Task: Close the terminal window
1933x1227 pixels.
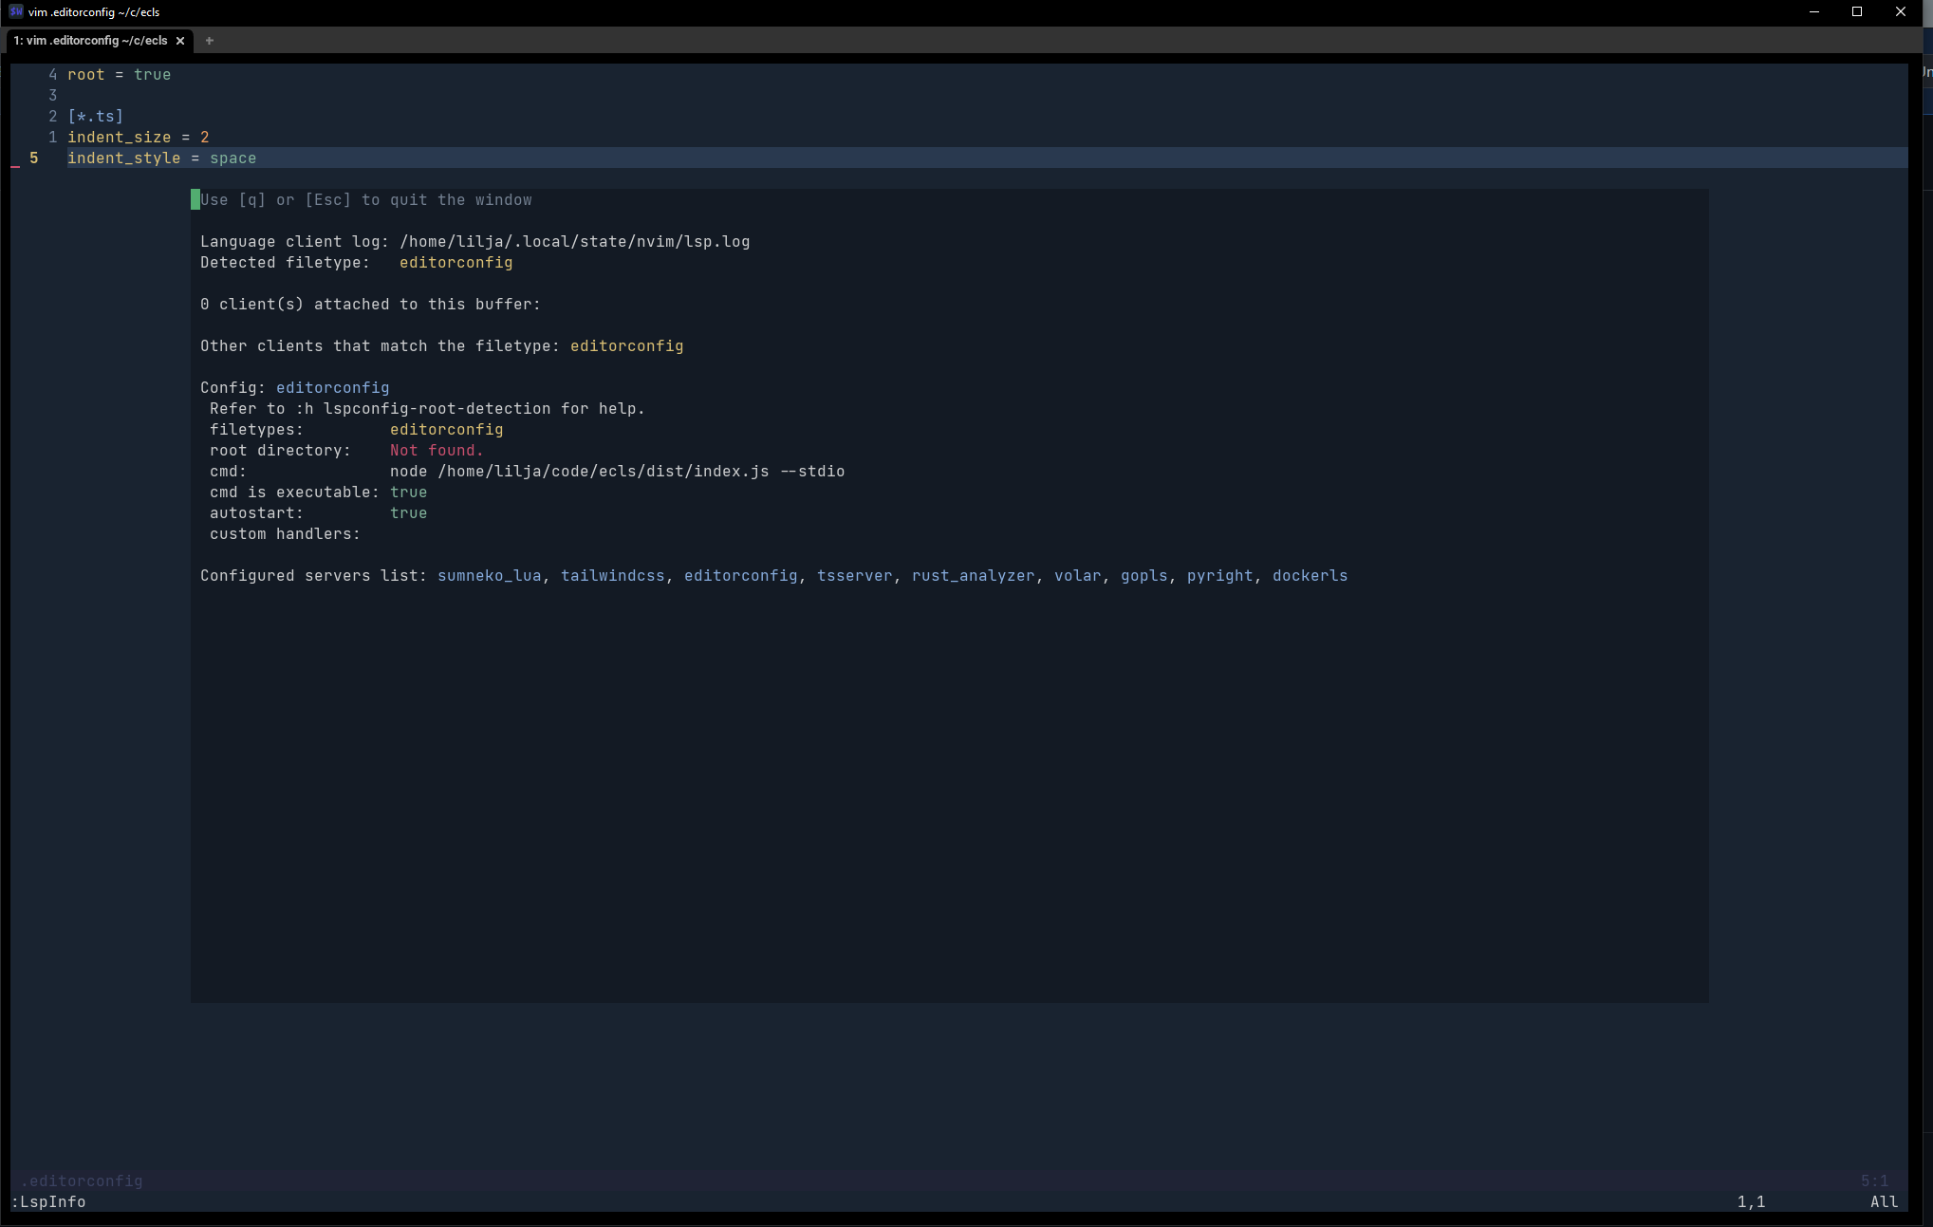Action: pos(1901,11)
